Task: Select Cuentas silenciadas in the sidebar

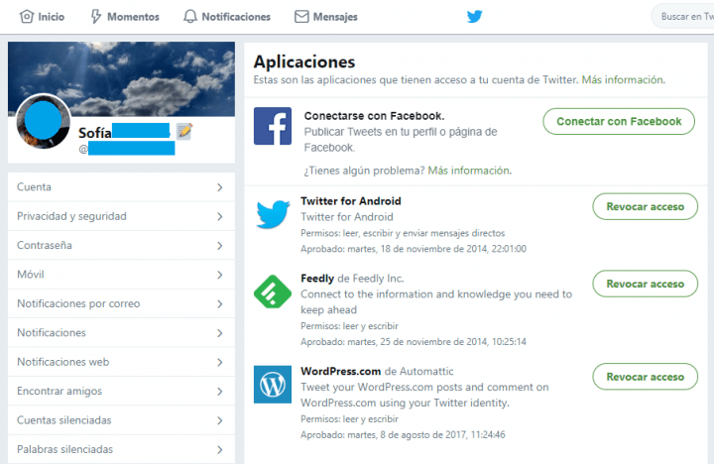Action: tap(122, 420)
